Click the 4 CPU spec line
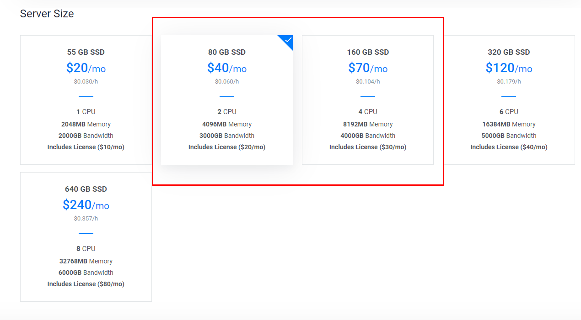 point(368,112)
